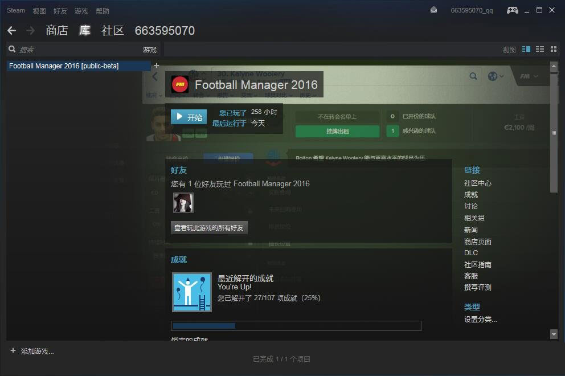Image resolution: width=565 pixels, height=376 pixels.
Task: Click the search magnifier icon
Action: tap(12, 49)
